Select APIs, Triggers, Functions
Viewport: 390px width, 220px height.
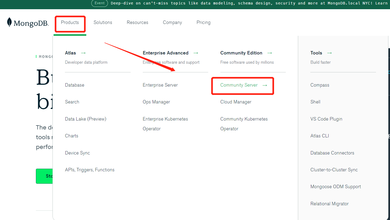pos(90,170)
